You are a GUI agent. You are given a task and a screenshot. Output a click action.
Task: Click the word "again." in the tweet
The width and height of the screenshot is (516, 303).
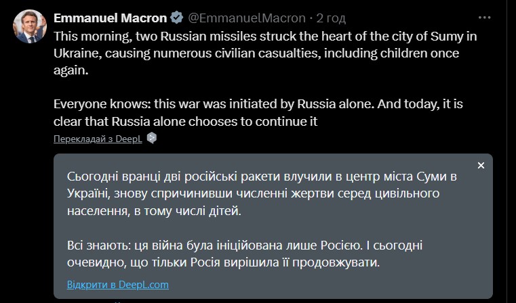coord(71,68)
